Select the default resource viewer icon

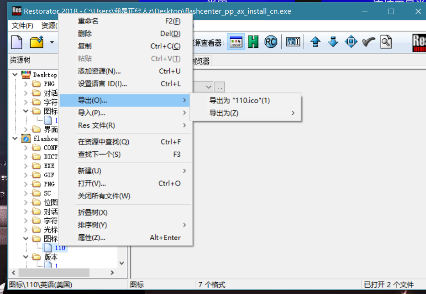pyautogui.click(x=236, y=42)
